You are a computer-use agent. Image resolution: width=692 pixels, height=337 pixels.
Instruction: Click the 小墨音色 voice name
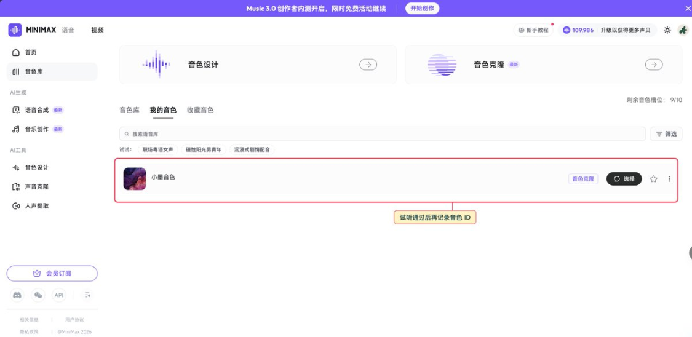(163, 177)
